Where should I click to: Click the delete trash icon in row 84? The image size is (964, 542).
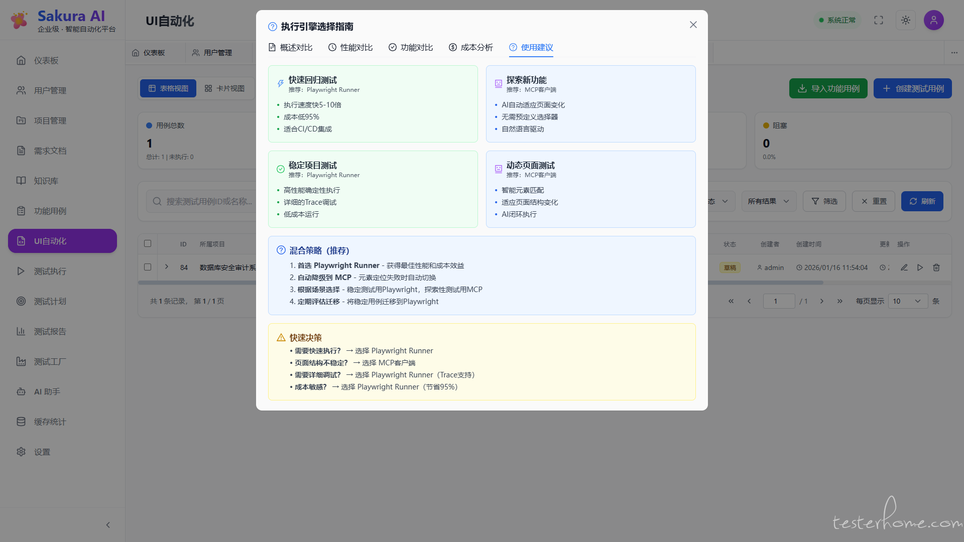coord(936,267)
